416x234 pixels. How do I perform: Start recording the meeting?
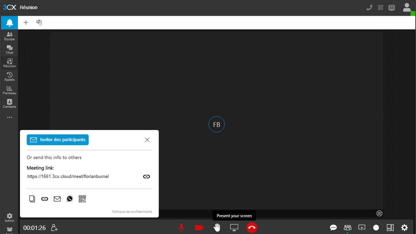[x=376, y=228]
